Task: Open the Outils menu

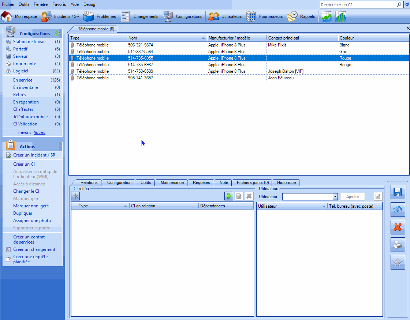Action: pyautogui.click(x=24, y=4)
